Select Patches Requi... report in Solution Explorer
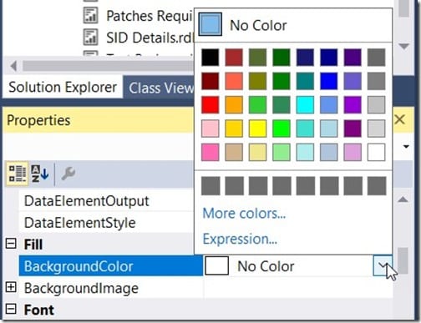Screen dimensions: 421x323 click(x=149, y=16)
